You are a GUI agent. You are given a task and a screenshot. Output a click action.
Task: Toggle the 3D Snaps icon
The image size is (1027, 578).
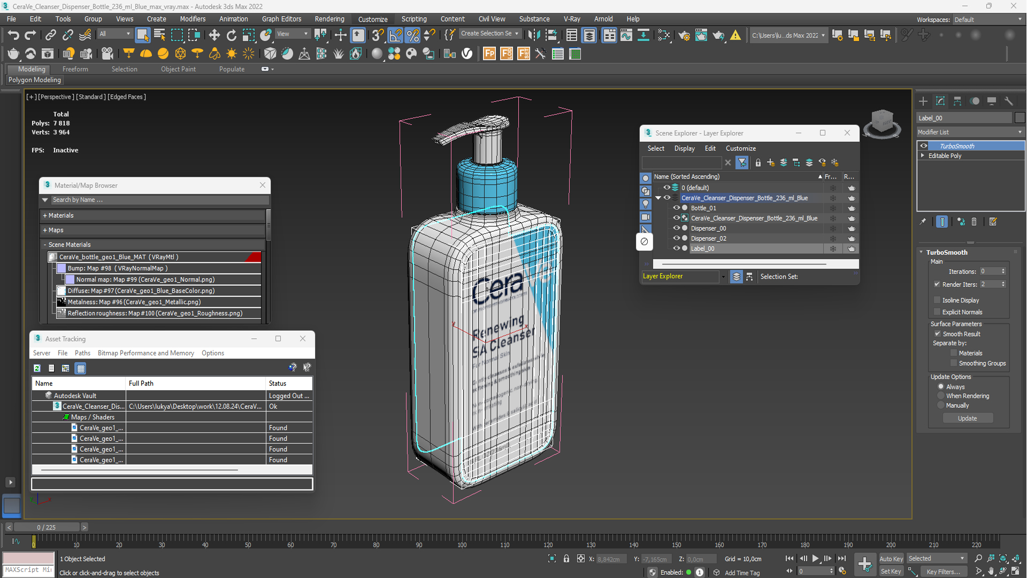[378, 35]
